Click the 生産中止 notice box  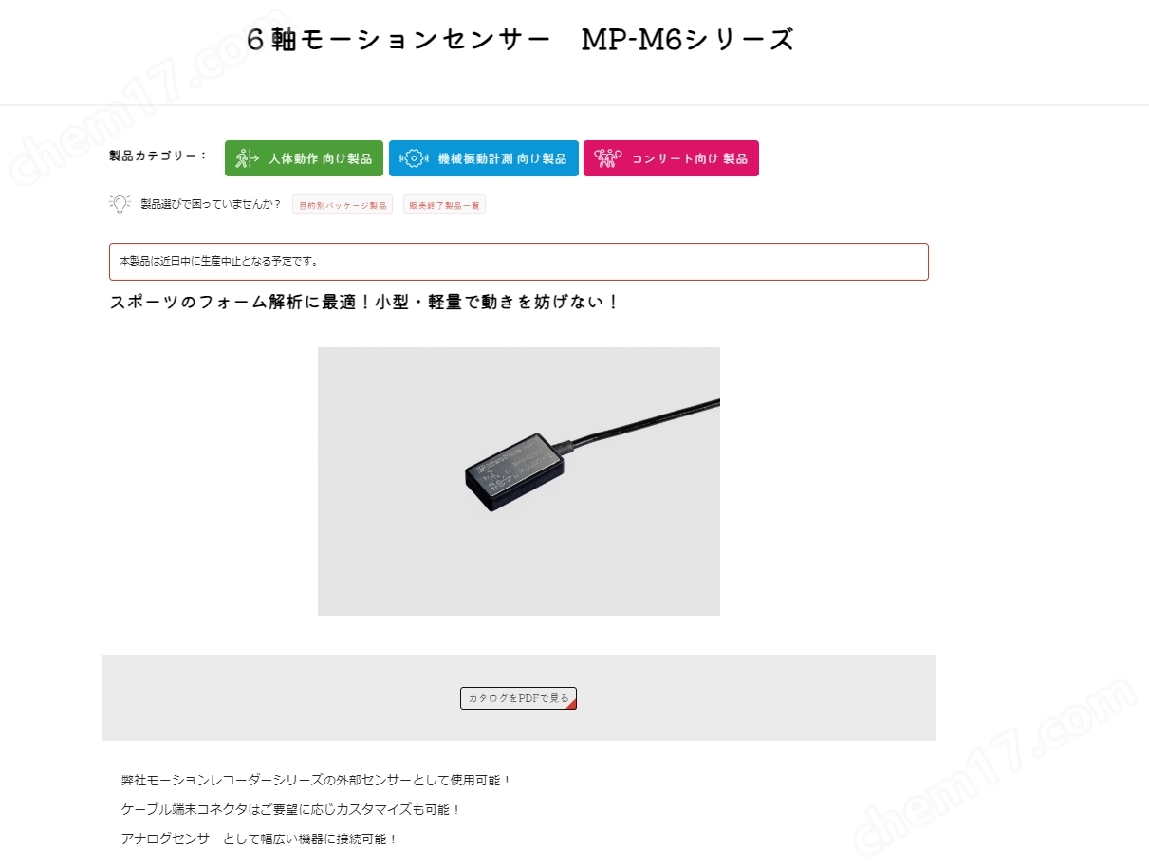(519, 262)
